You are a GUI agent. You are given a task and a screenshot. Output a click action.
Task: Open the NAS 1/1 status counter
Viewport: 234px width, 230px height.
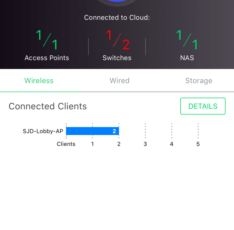tap(187, 40)
